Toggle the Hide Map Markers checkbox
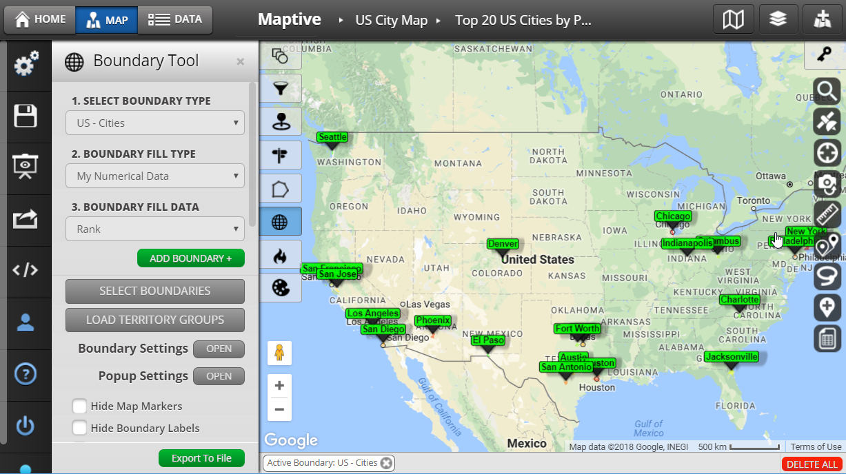 click(80, 406)
